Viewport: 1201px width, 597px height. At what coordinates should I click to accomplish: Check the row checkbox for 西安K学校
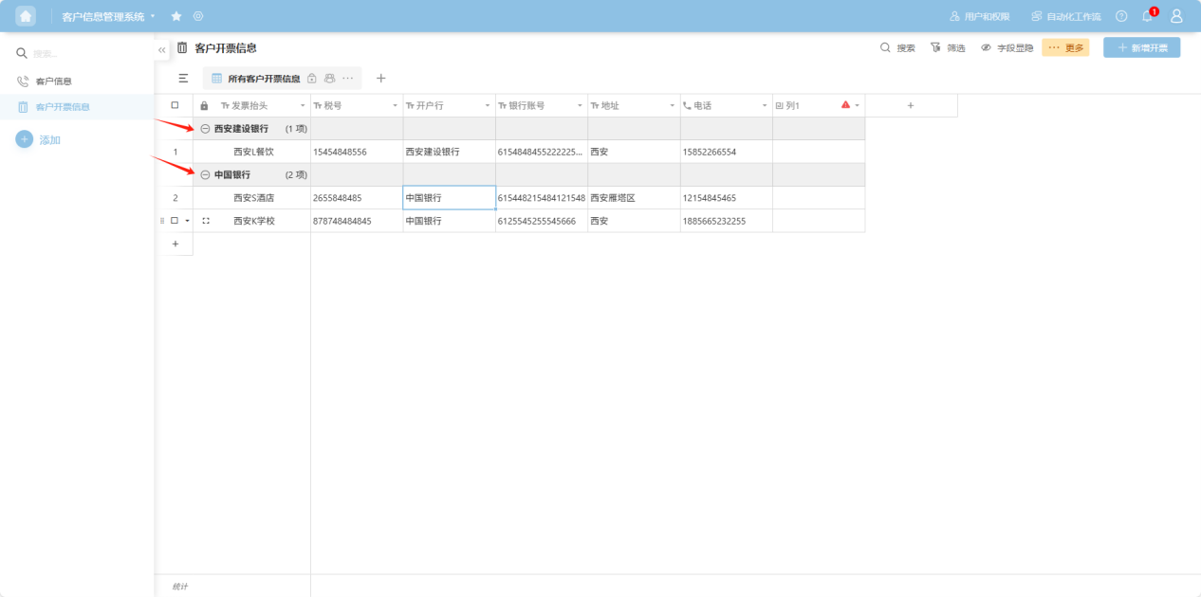point(175,221)
